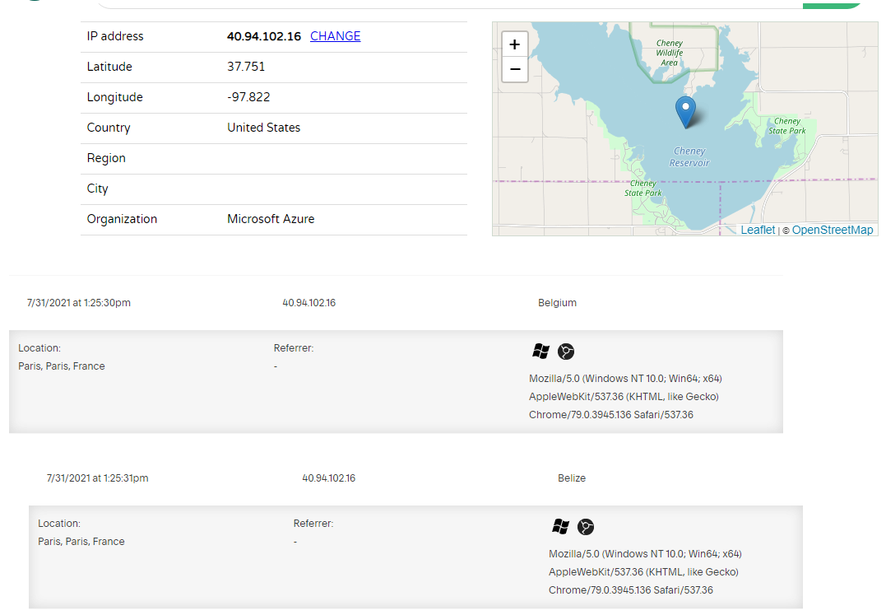
Task: Click the Chrome icon in the Belgium entry
Action: click(x=566, y=352)
